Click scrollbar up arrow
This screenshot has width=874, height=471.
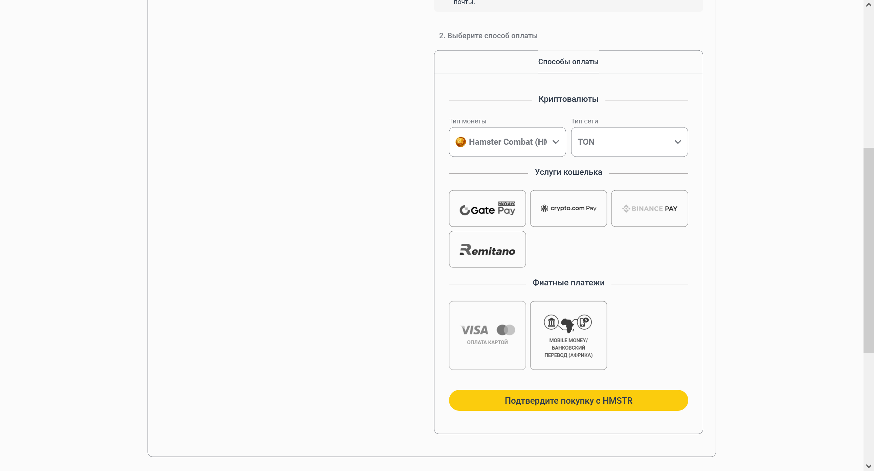click(868, 5)
